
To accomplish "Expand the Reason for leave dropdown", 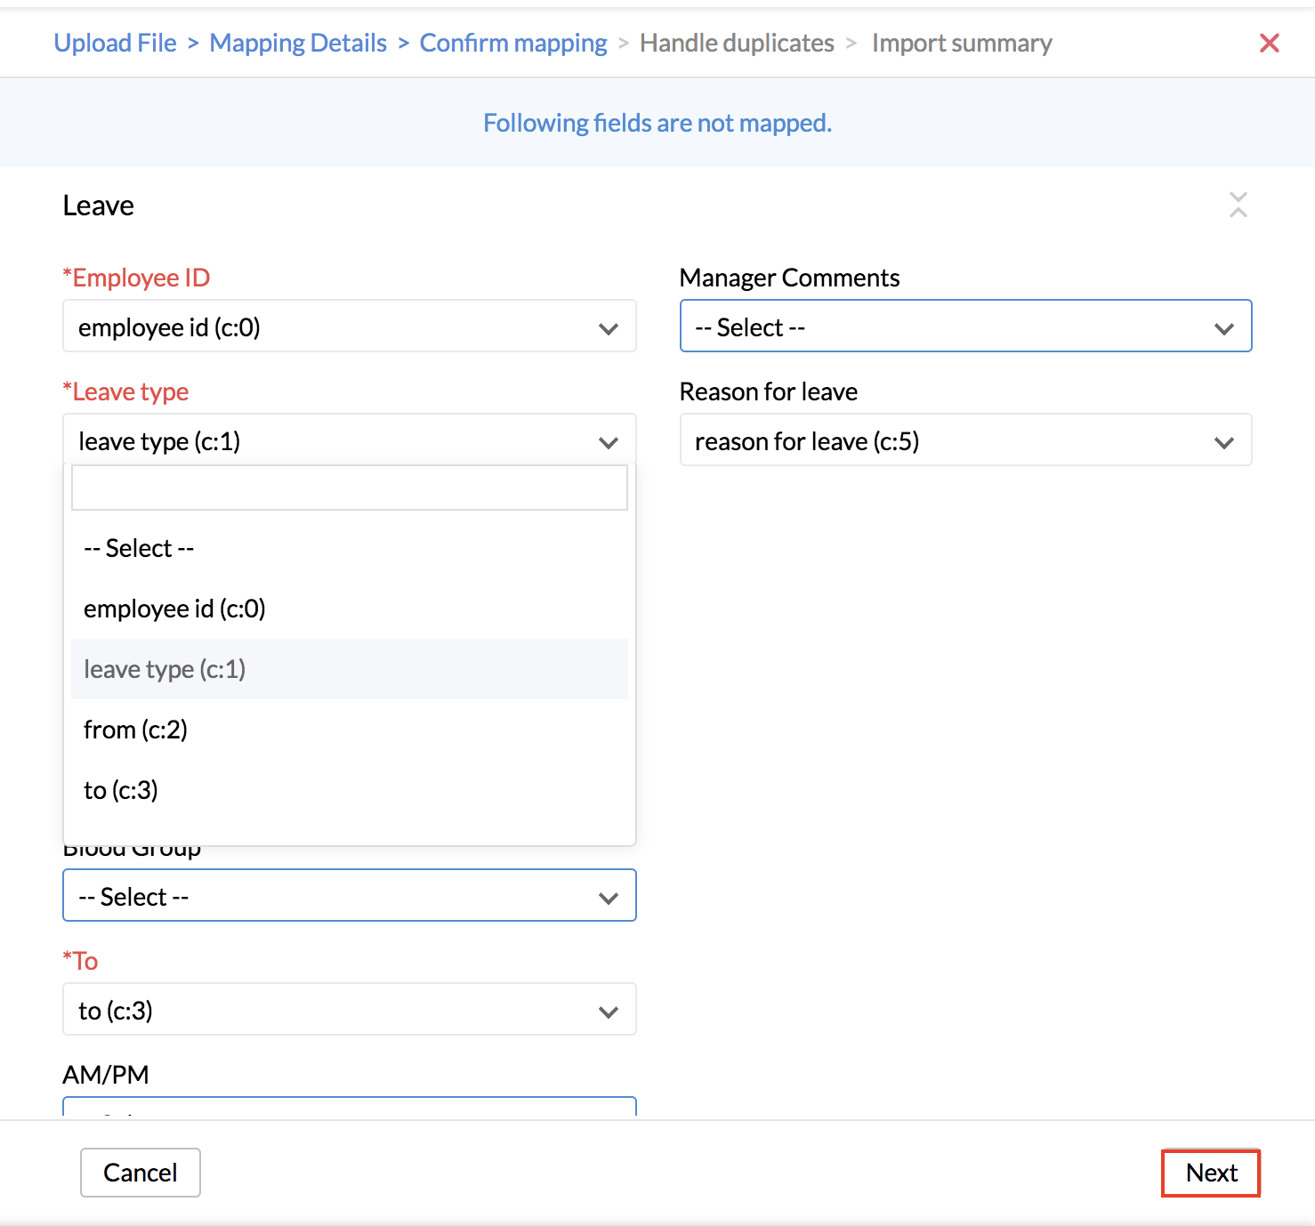I will pos(965,440).
